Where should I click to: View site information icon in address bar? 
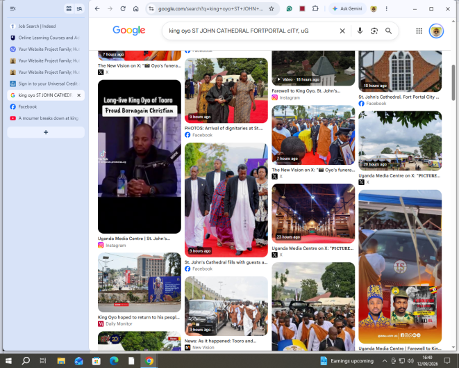click(x=151, y=9)
